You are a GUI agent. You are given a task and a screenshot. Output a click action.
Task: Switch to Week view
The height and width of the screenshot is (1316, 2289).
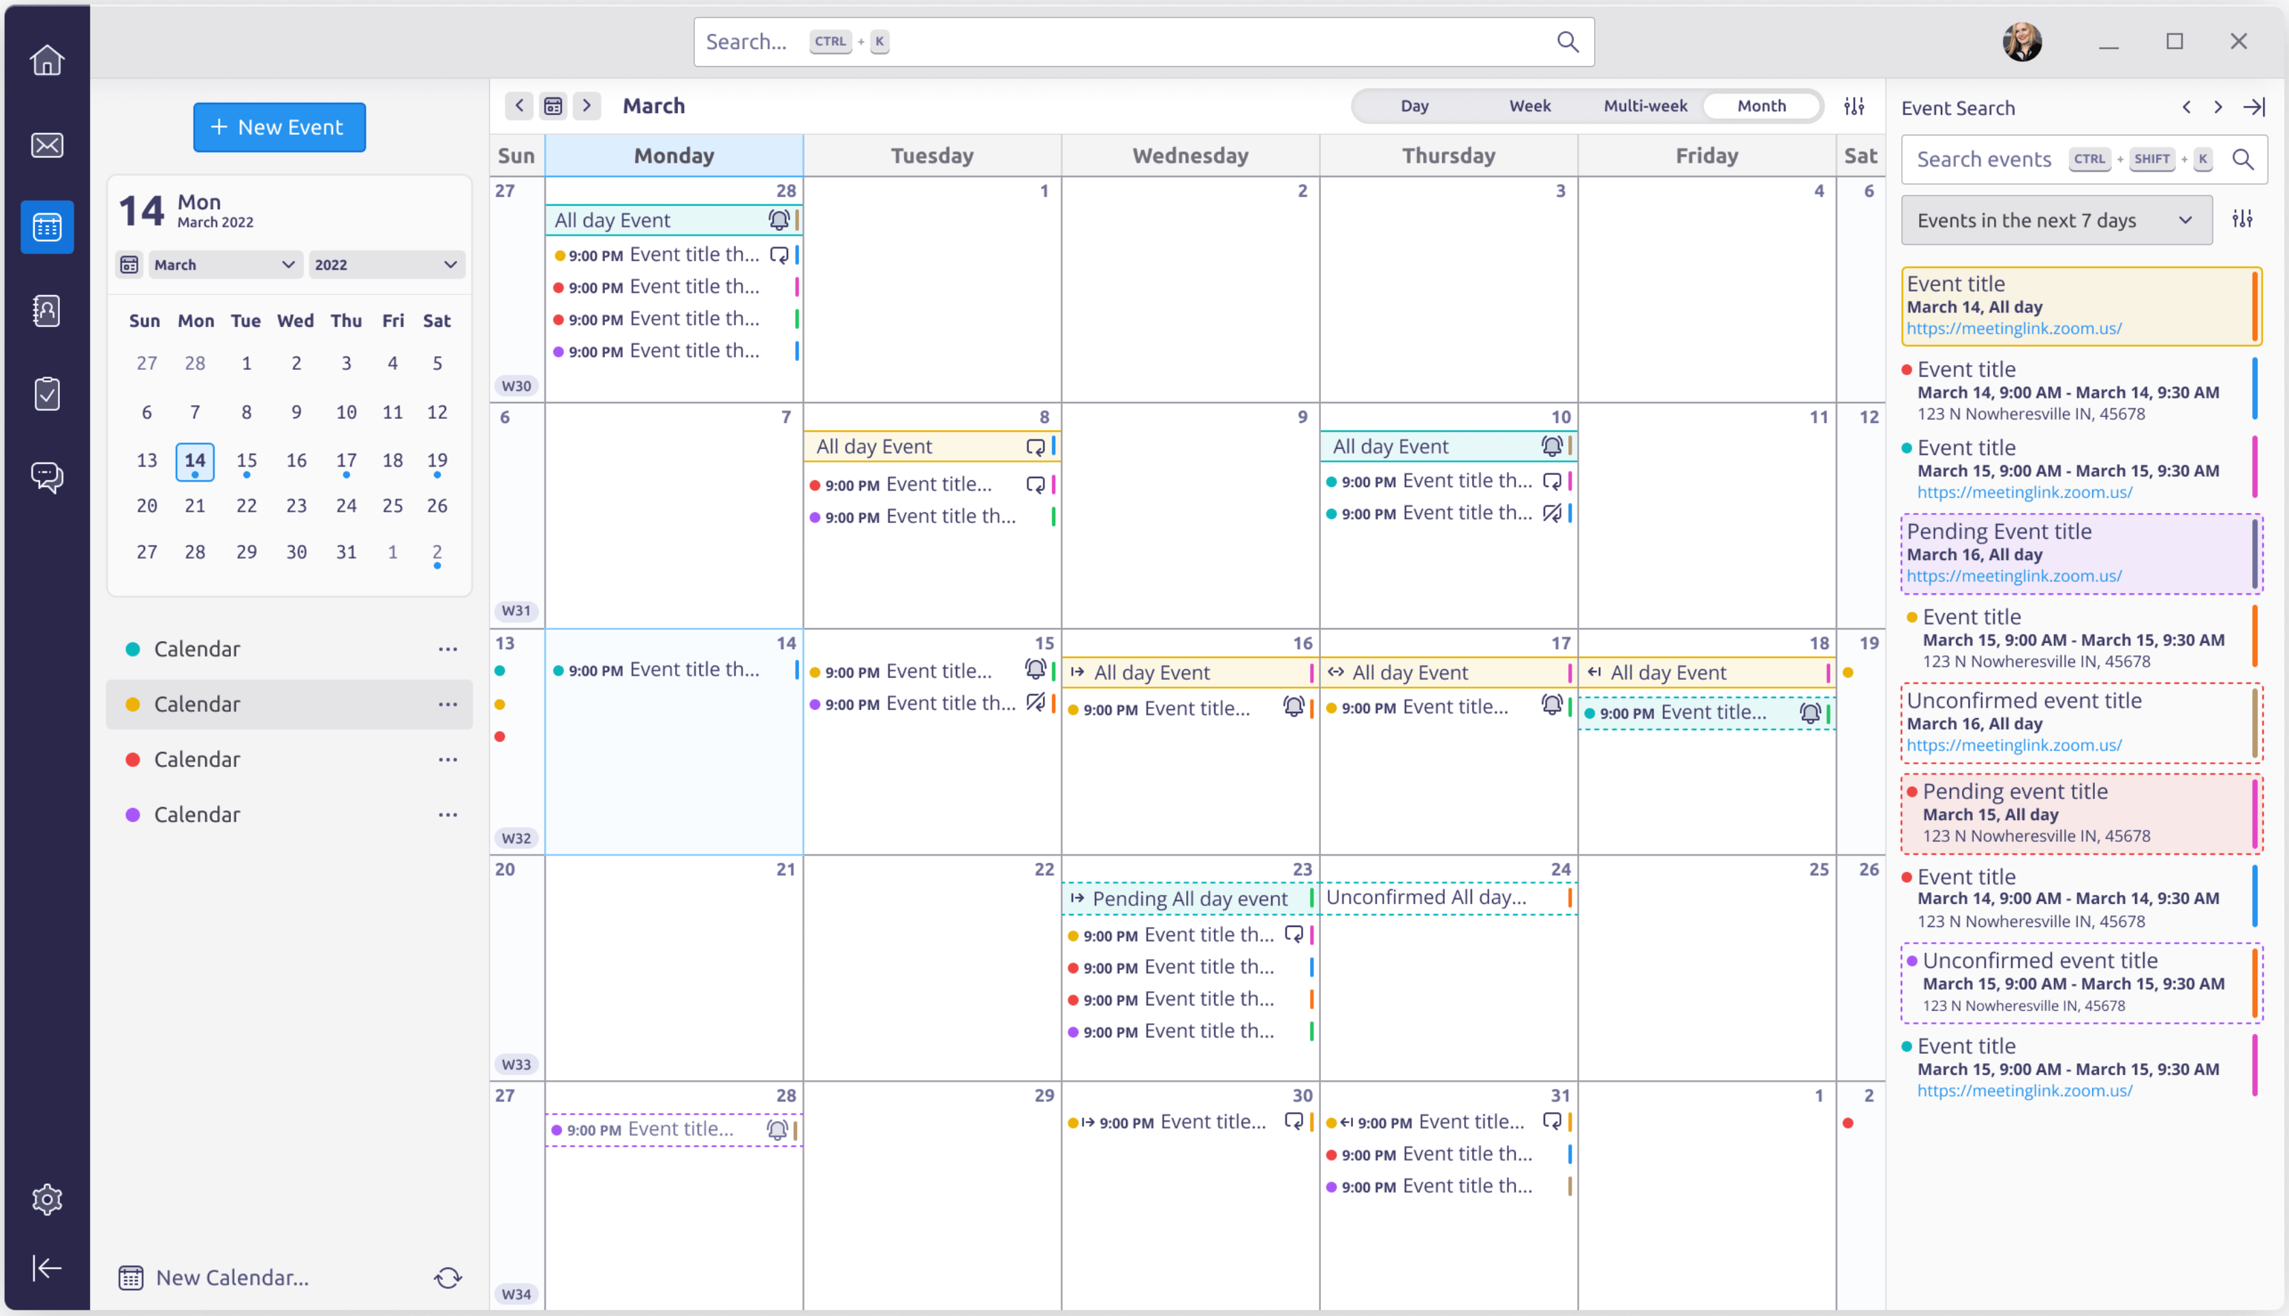pyautogui.click(x=1529, y=106)
